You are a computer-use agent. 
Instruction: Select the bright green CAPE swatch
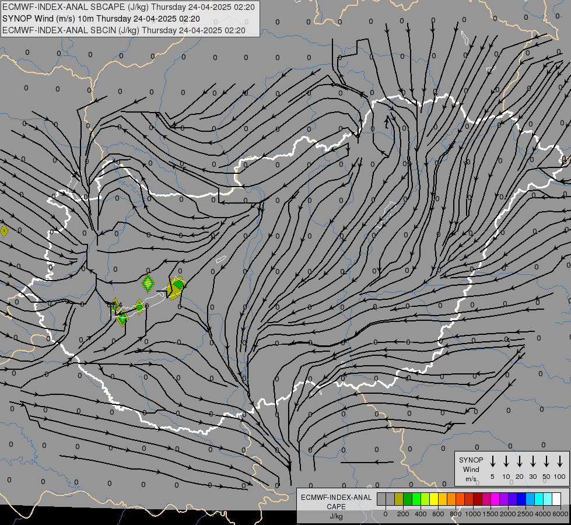pos(416,499)
